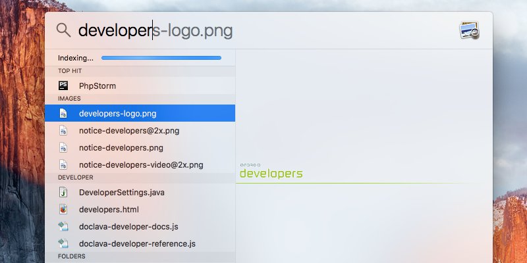
Task: Click the Indexing progress bar
Action: coord(161,58)
